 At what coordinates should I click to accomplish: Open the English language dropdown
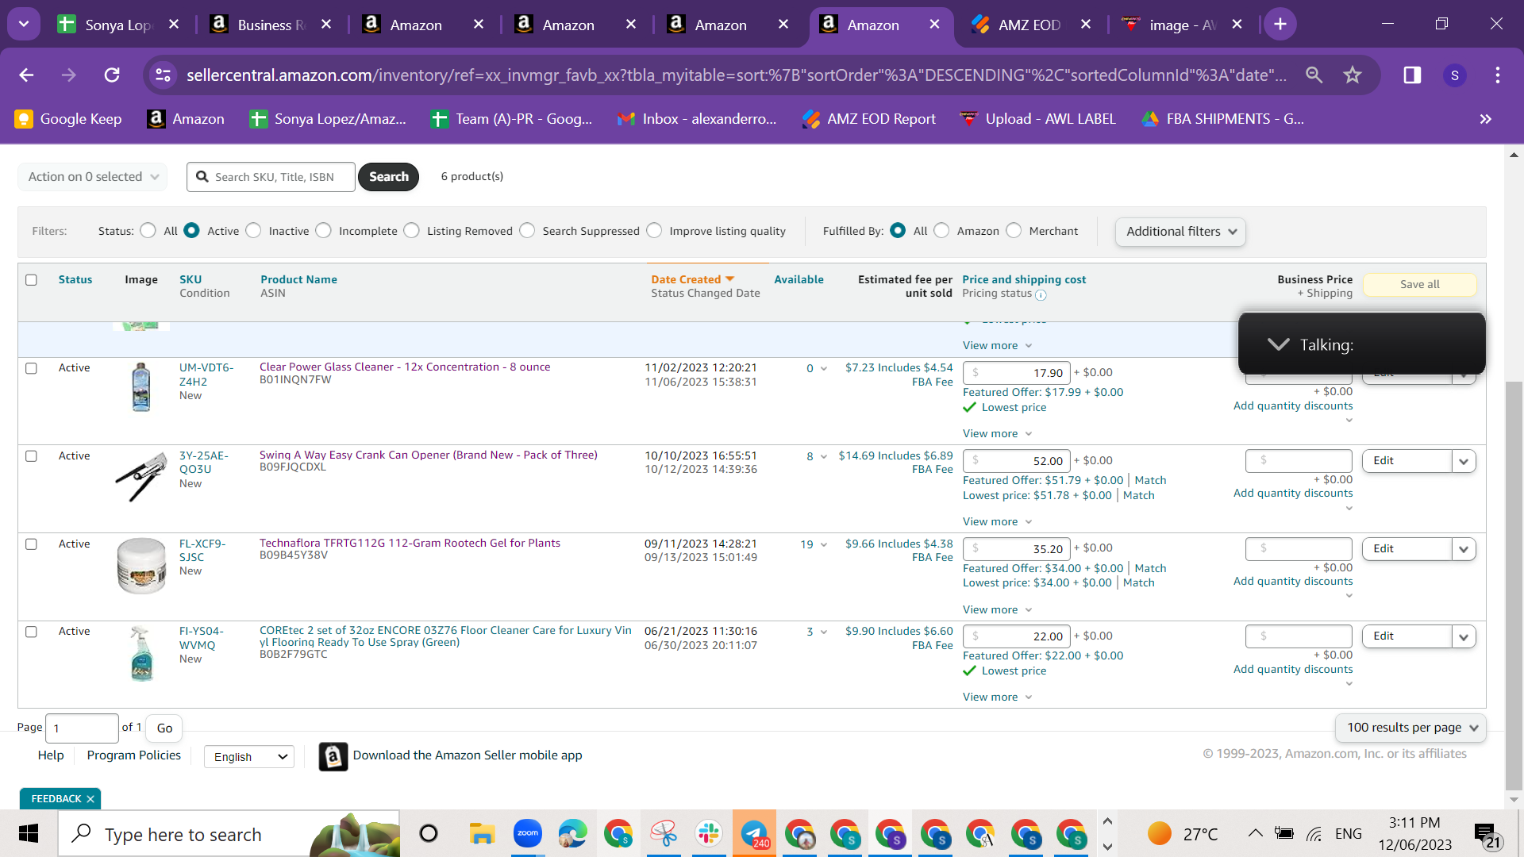click(x=249, y=757)
